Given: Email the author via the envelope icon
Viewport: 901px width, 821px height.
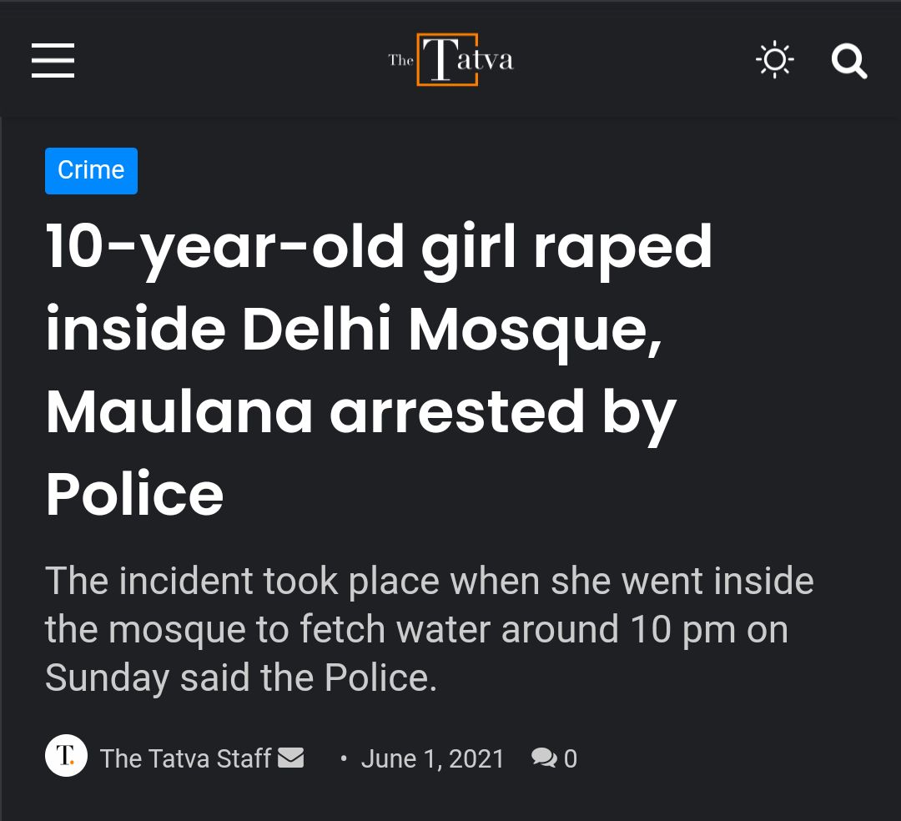Looking at the screenshot, I should point(291,758).
